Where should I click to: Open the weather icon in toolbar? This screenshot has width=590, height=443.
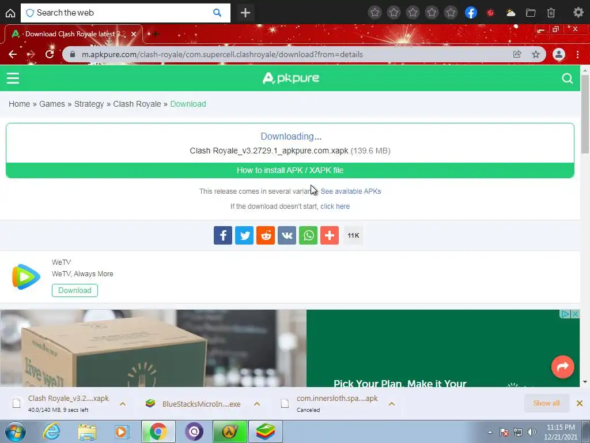tap(510, 13)
